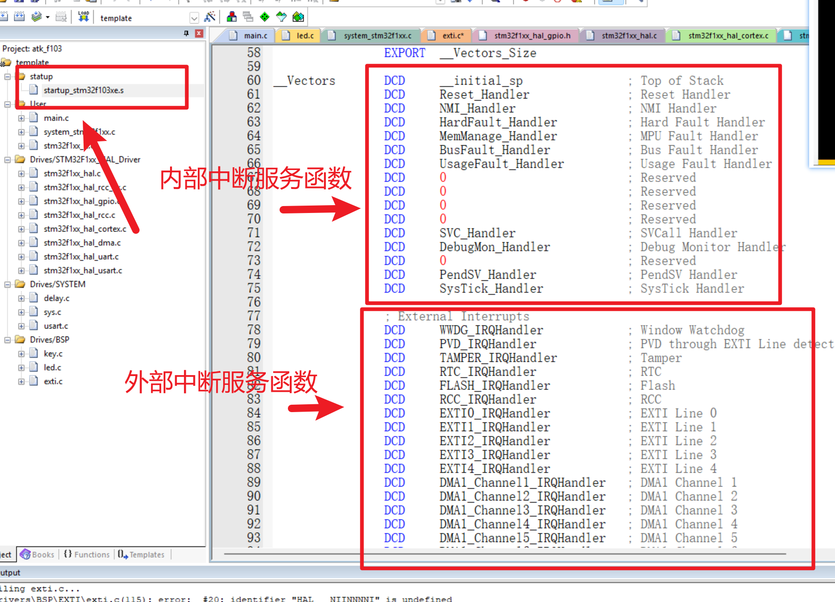Open the Templates panel tab
The width and height of the screenshot is (835, 602).
141,554
